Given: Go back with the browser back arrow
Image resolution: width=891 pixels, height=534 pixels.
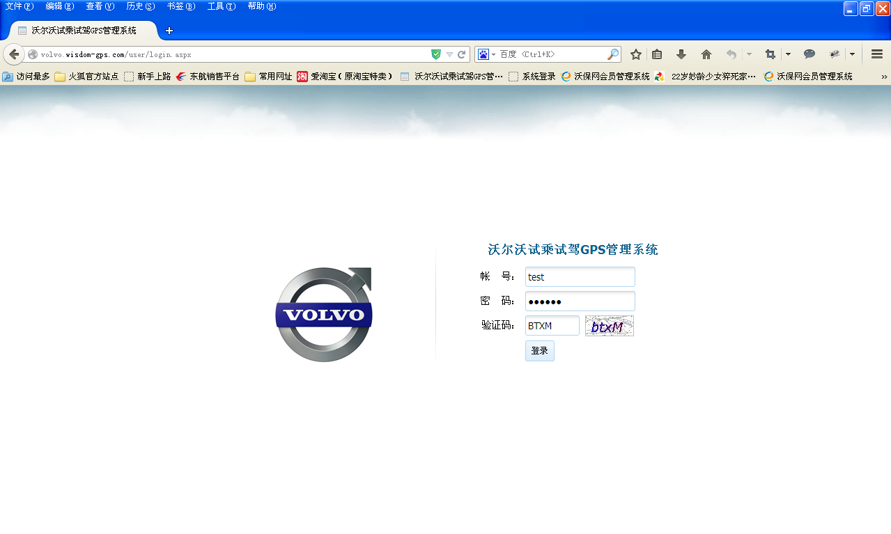Looking at the screenshot, I should pos(14,54).
